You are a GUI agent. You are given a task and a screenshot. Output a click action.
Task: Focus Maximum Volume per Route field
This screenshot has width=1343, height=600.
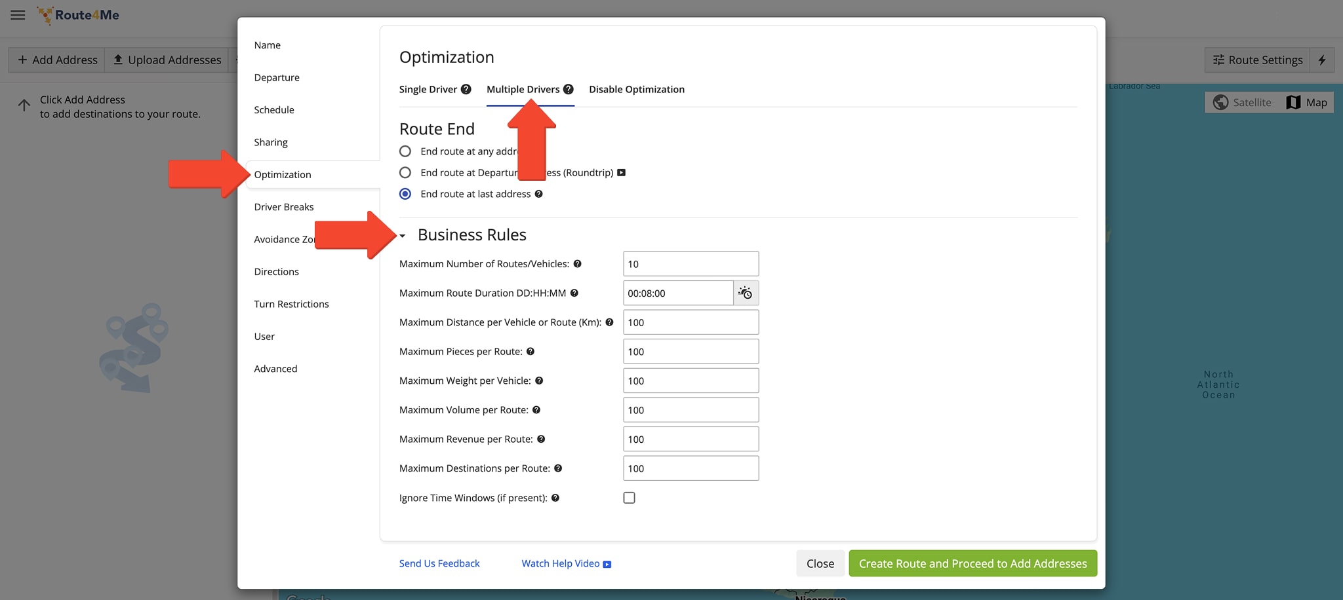tap(691, 410)
